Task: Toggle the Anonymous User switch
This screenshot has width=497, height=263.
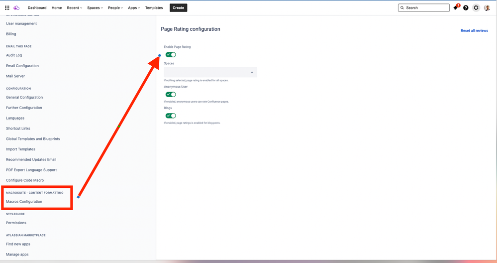Action: pyautogui.click(x=171, y=94)
